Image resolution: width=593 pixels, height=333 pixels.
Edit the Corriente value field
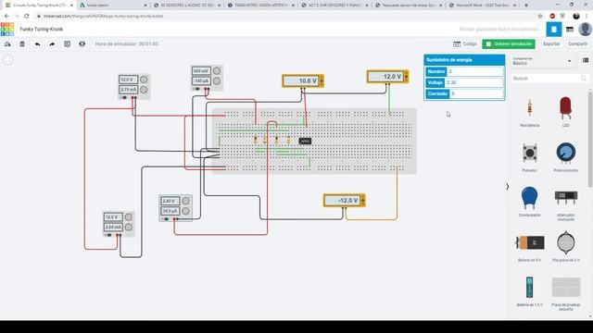coord(476,93)
